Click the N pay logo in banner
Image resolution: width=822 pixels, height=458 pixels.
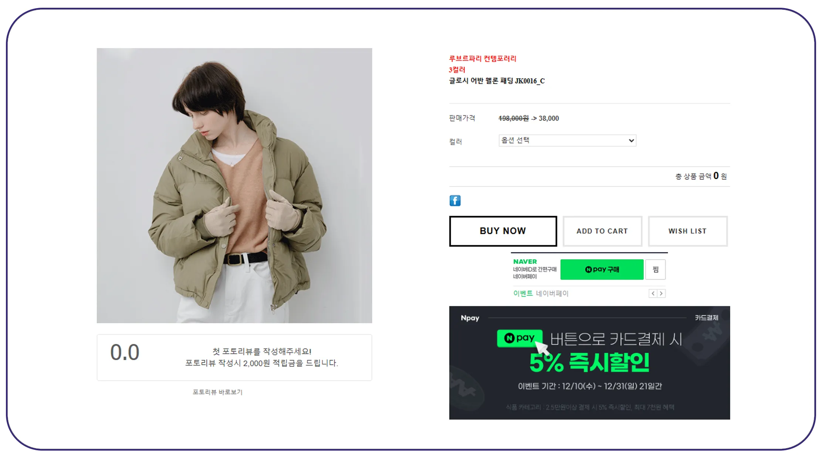click(520, 338)
